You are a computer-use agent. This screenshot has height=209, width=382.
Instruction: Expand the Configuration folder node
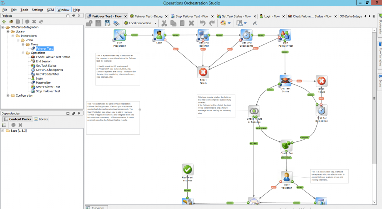click(x=8, y=96)
